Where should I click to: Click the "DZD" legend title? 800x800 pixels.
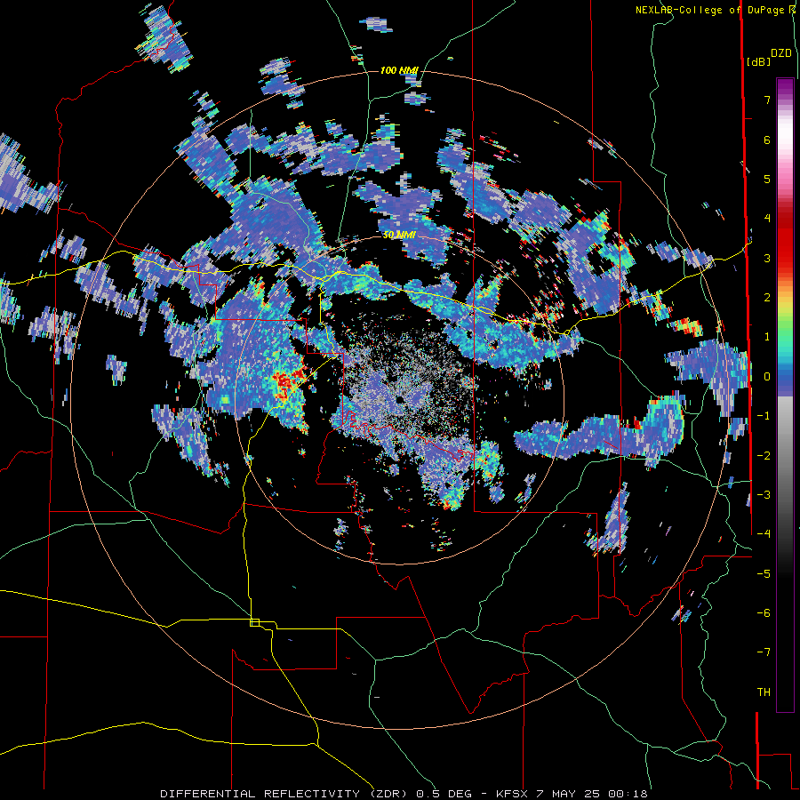[781, 53]
